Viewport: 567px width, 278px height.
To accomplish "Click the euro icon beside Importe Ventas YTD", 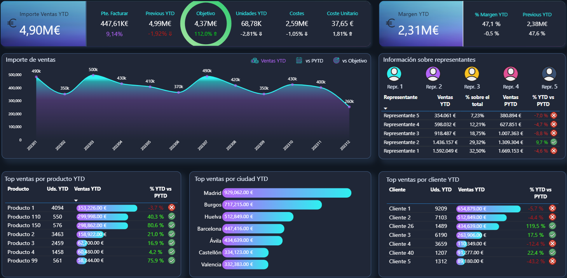I will 12,23.
